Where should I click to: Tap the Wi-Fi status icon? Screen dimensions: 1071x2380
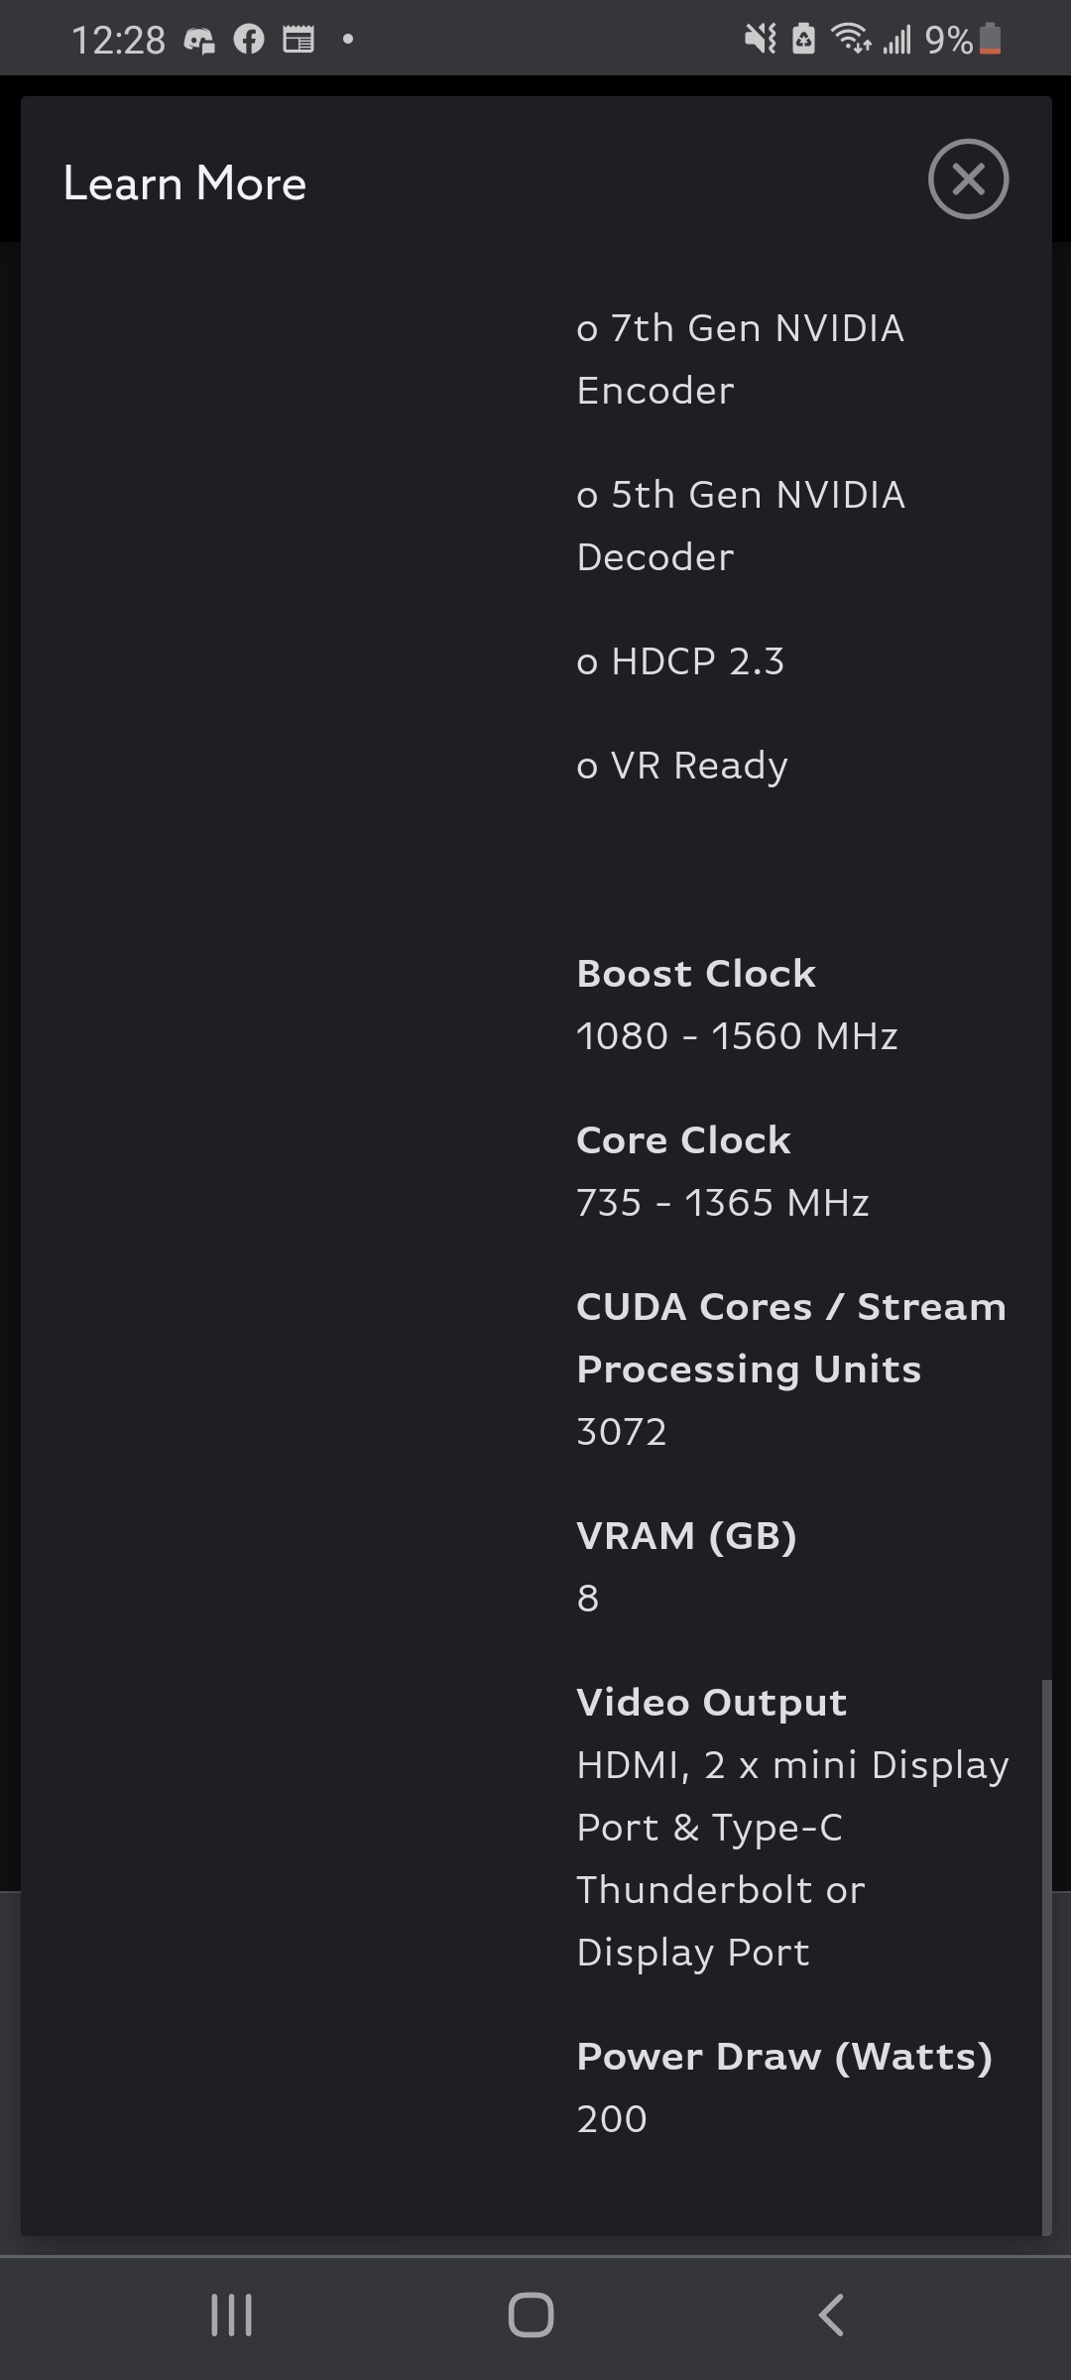[x=851, y=39]
